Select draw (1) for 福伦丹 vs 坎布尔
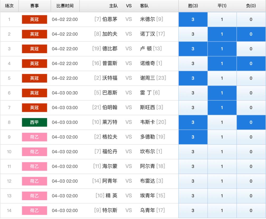 coord(222,152)
